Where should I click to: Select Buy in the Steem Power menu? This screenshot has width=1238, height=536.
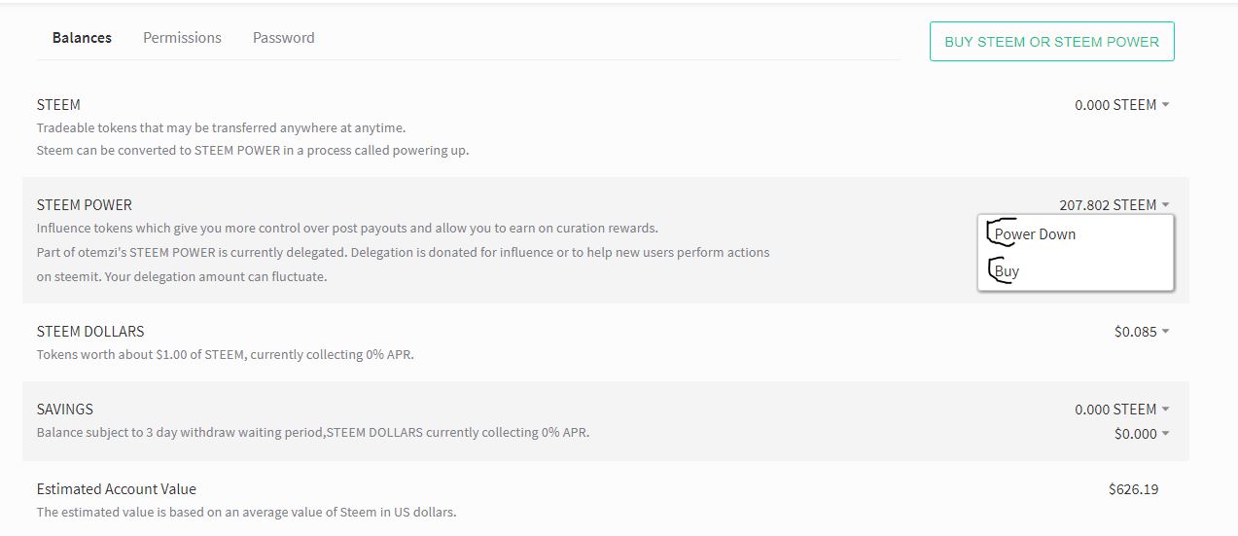tap(1007, 271)
